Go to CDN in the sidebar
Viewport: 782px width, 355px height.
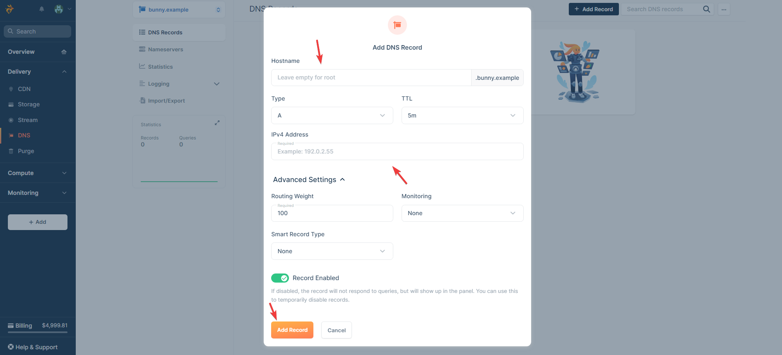click(24, 89)
